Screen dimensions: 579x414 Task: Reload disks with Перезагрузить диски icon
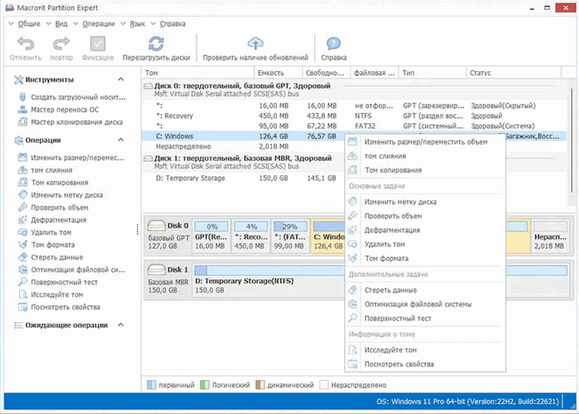[156, 44]
